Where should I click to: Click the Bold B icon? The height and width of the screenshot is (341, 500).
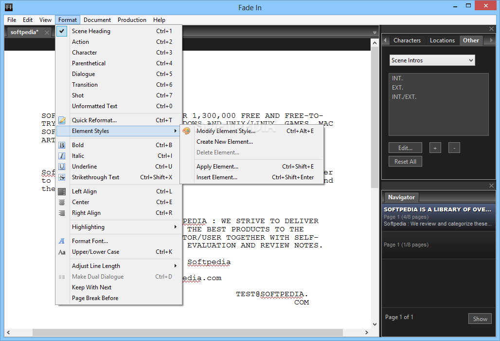(x=62, y=145)
